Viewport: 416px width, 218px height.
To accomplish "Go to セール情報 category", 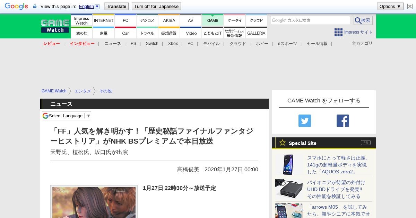I will (317, 44).
